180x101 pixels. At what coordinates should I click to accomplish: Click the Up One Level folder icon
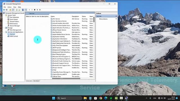10,10
